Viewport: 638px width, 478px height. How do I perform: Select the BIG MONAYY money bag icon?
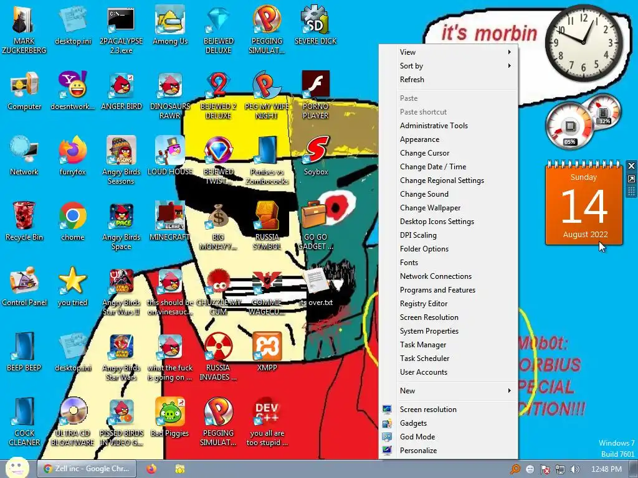[219, 225]
